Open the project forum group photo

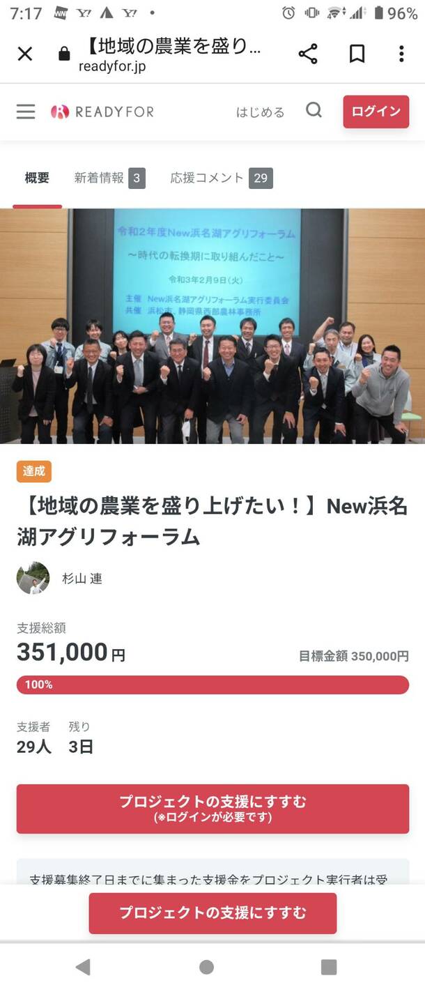212,326
